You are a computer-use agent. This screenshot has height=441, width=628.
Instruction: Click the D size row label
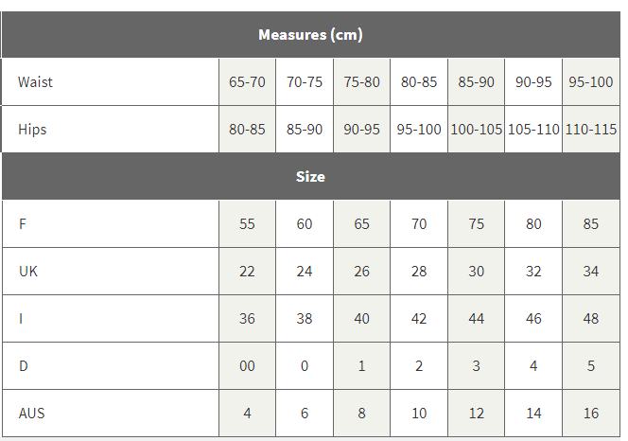23,366
